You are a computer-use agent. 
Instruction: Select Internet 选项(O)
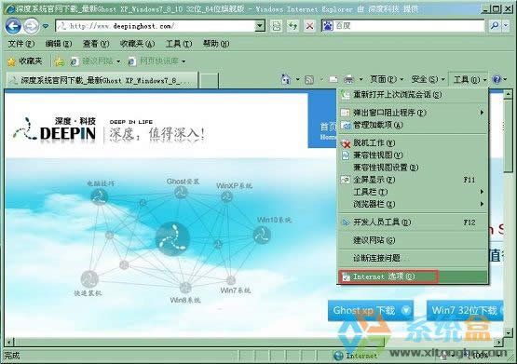tap(414, 276)
